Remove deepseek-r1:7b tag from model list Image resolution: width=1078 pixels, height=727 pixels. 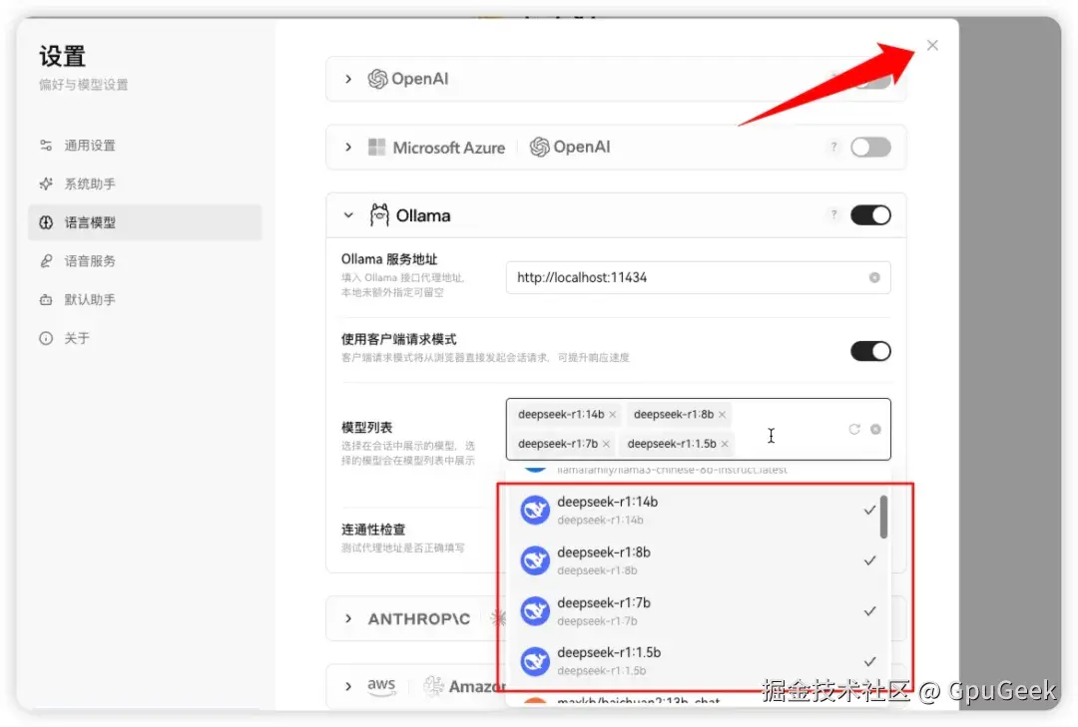point(606,444)
